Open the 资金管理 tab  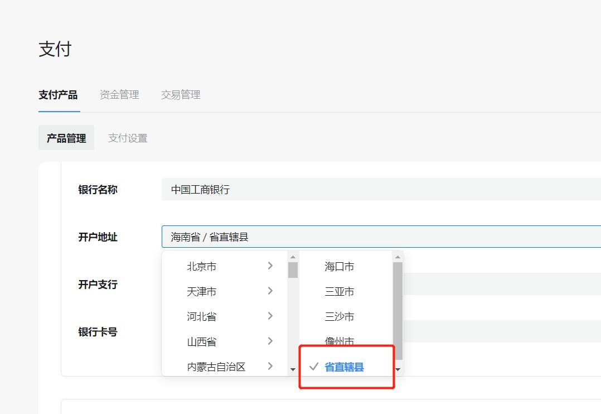click(x=119, y=95)
